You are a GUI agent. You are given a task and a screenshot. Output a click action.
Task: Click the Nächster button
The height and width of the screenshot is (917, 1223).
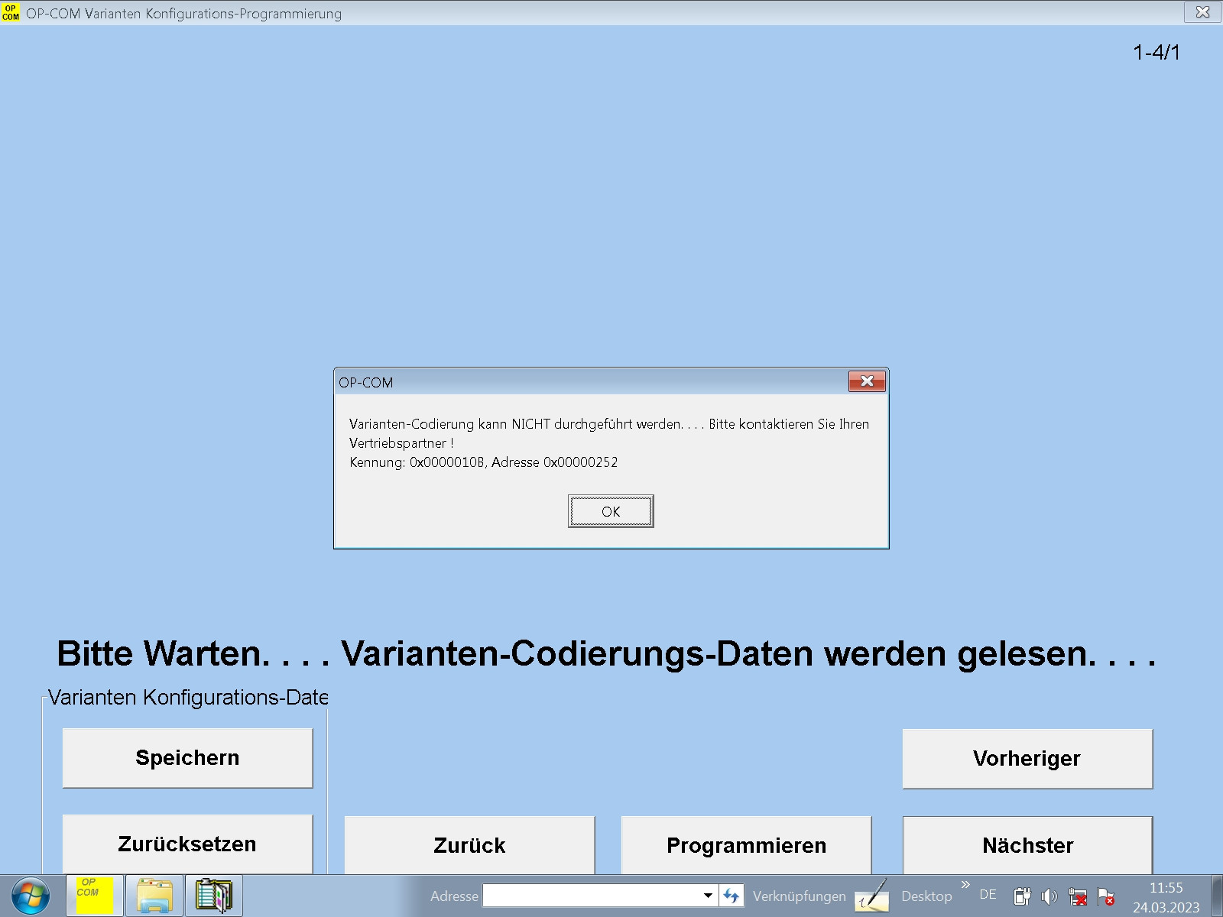[1027, 845]
